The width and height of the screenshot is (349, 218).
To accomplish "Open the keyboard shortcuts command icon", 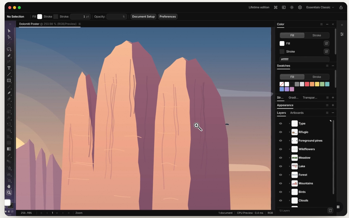I will (276, 7).
